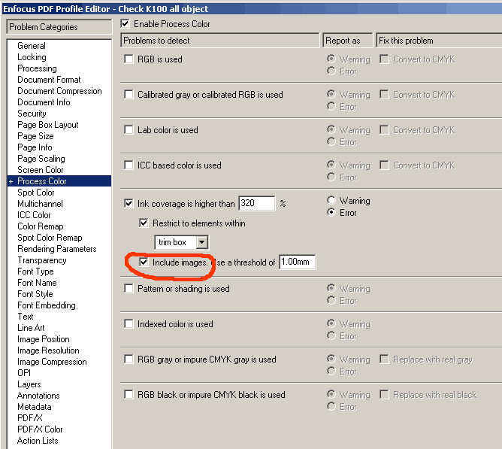The width and height of the screenshot is (502, 449).
Task: Select the General category
Action: coord(32,46)
